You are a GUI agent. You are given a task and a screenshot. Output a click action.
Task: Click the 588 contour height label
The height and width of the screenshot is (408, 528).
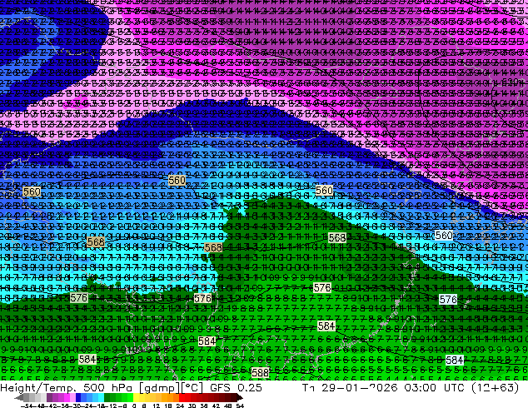tap(261, 373)
